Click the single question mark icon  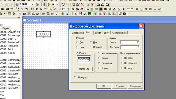coord(22,9)
